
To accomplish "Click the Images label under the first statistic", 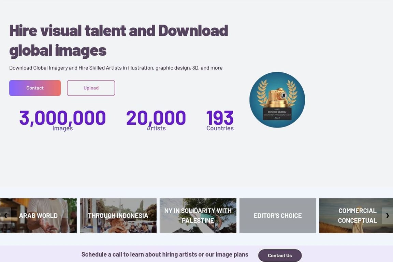I will point(62,128).
